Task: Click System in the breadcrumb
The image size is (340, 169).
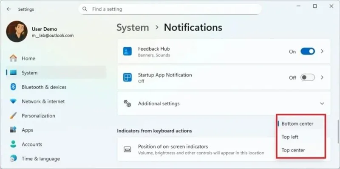Action: point(133,28)
